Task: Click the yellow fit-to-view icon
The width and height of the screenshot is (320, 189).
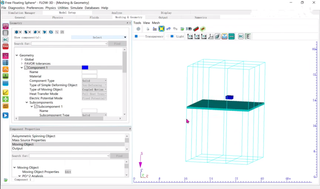Action: 161,29
